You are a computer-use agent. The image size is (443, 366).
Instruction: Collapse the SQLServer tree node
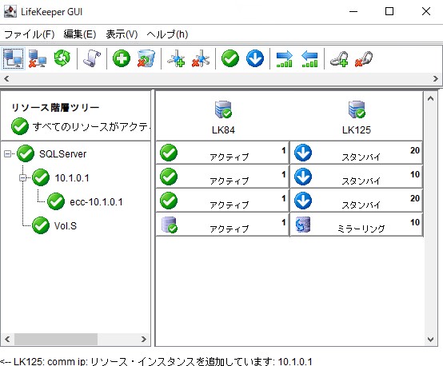(x=8, y=154)
